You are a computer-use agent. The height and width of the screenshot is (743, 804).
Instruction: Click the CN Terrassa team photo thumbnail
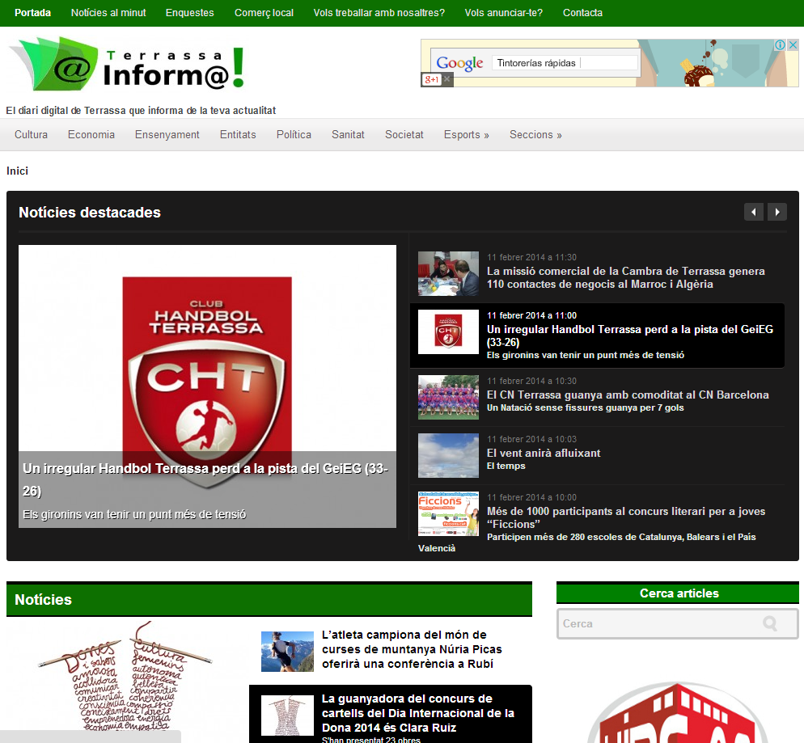(448, 397)
